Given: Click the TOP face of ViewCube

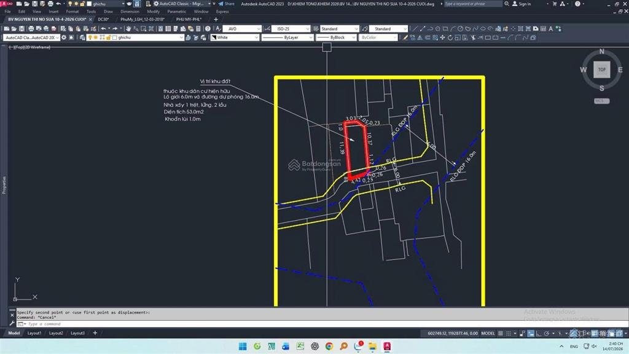Looking at the screenshot, I should pyautogui.click(x=602, y=69).
